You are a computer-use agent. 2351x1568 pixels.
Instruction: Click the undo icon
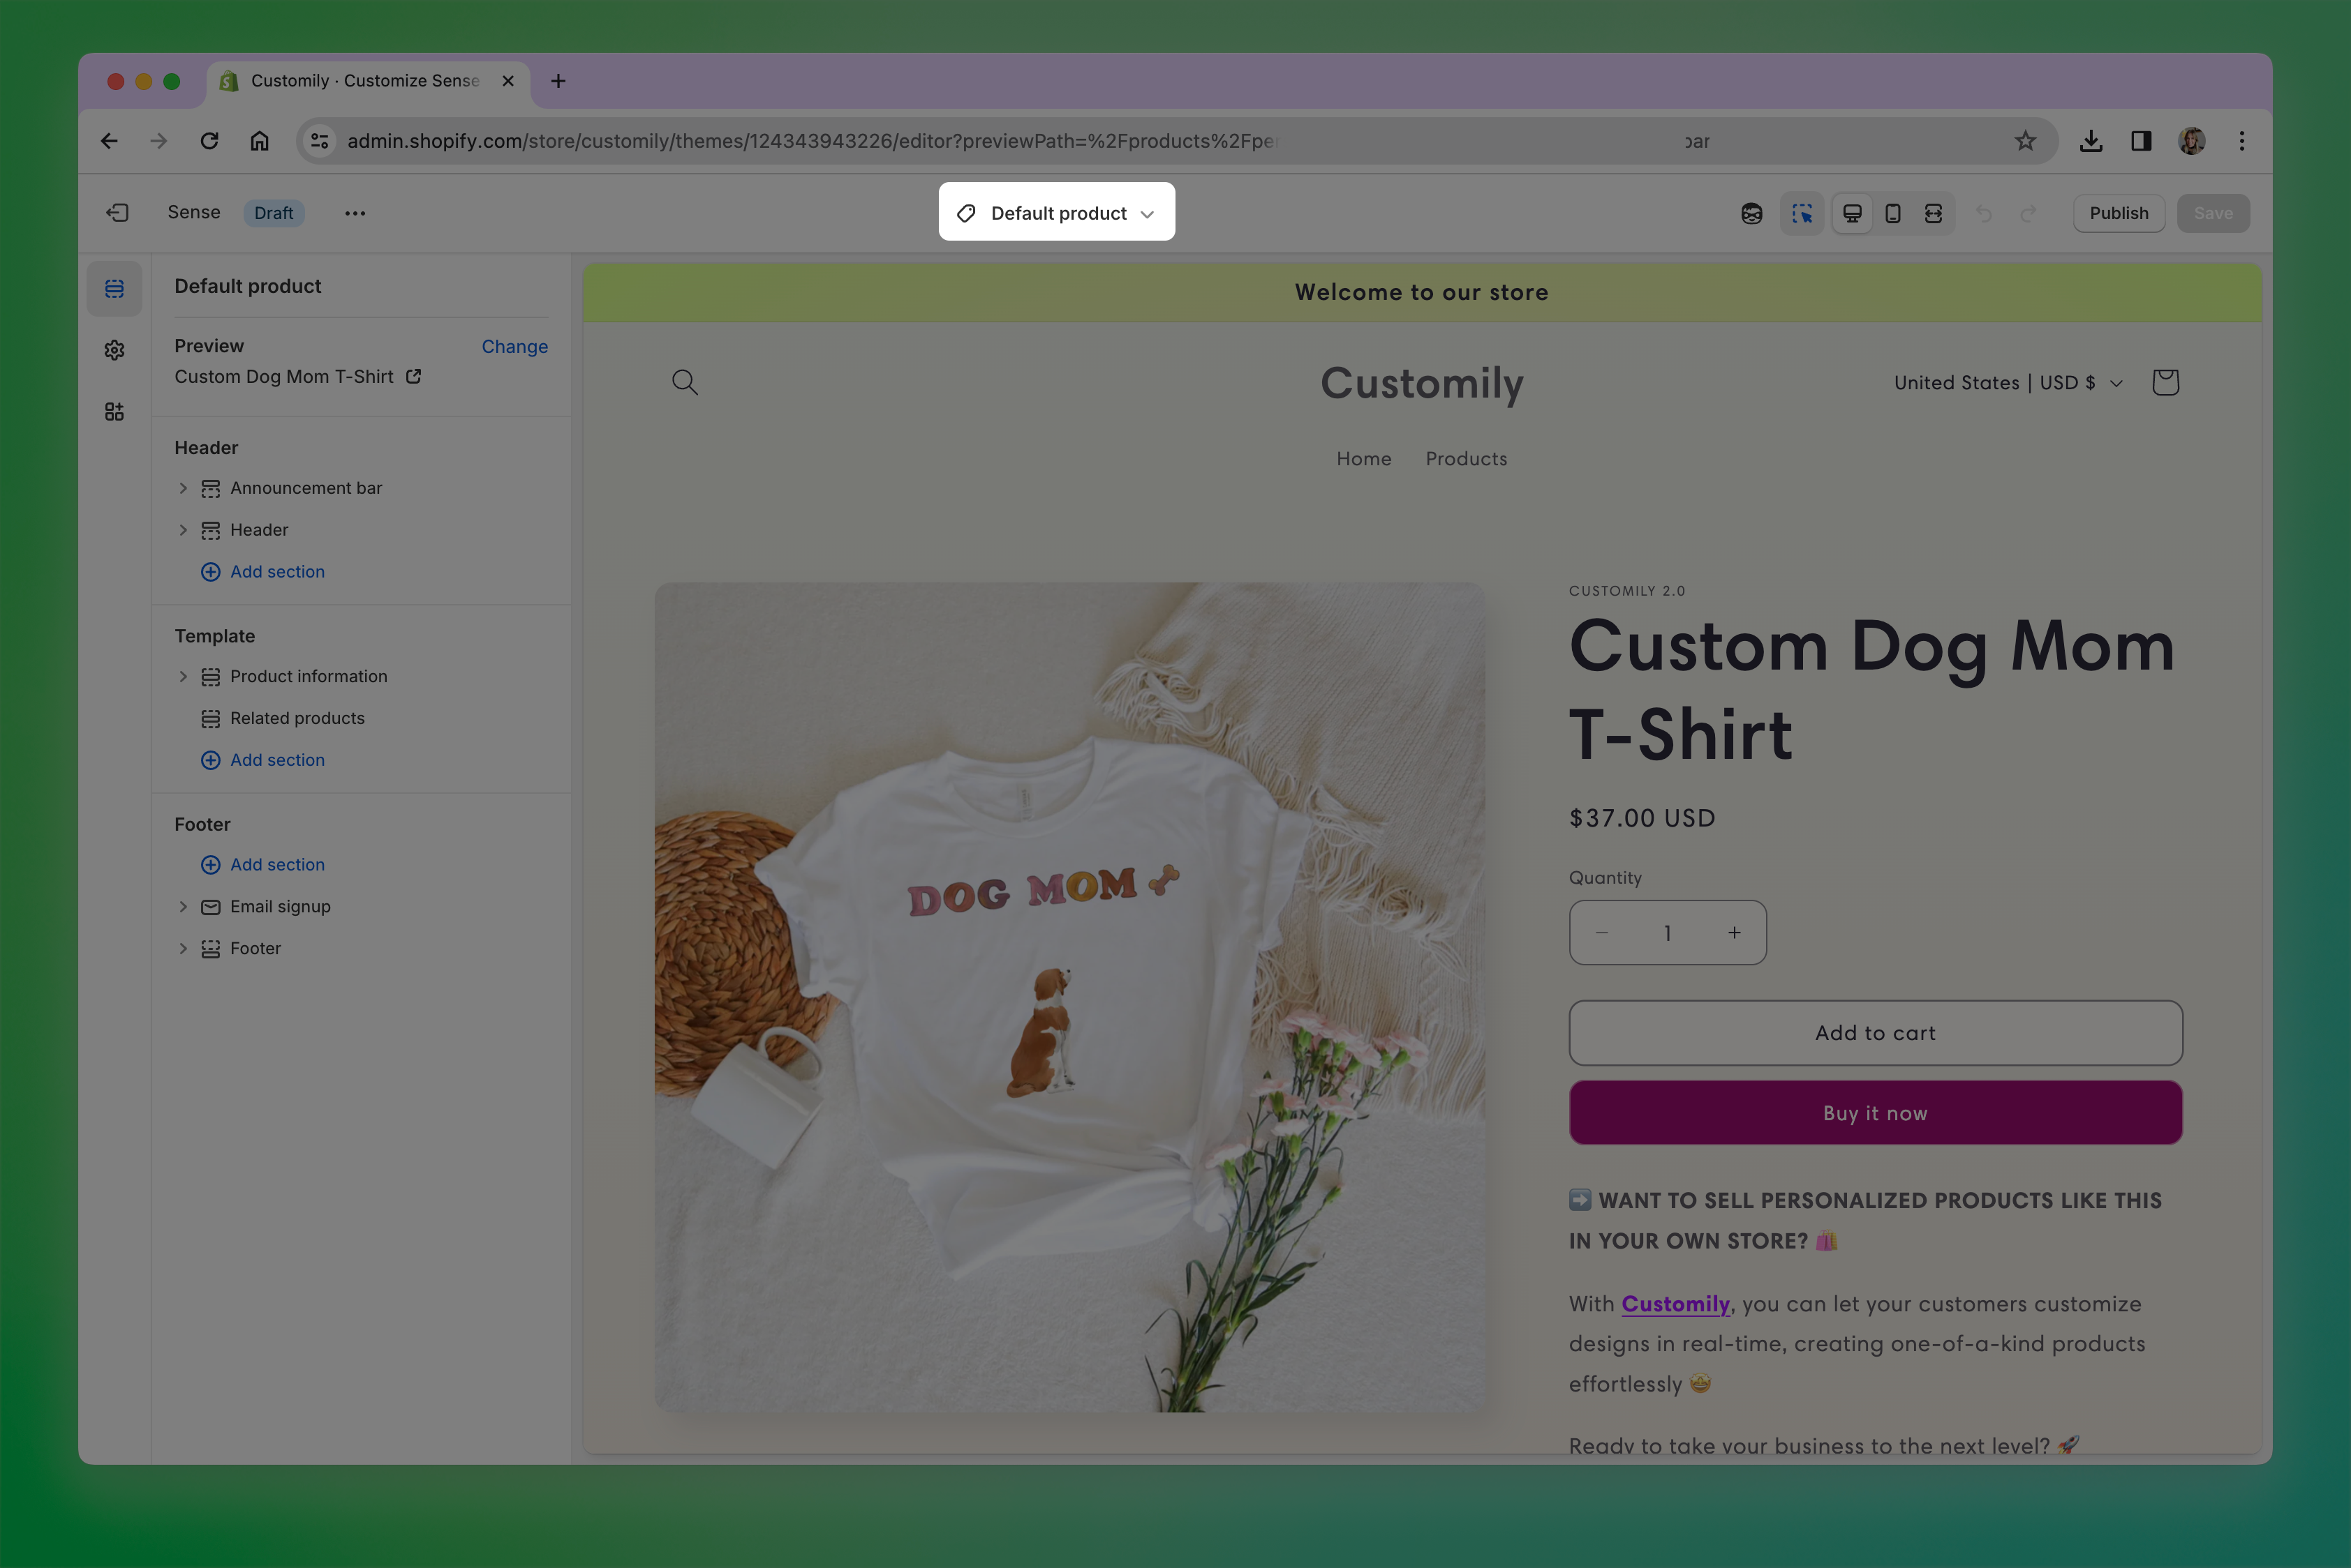[1984, 212]
